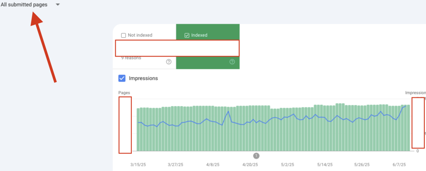Screen dimensions: 426x171
Task: Click the 6/7/25 date label
Action: (x=399, y=165)
